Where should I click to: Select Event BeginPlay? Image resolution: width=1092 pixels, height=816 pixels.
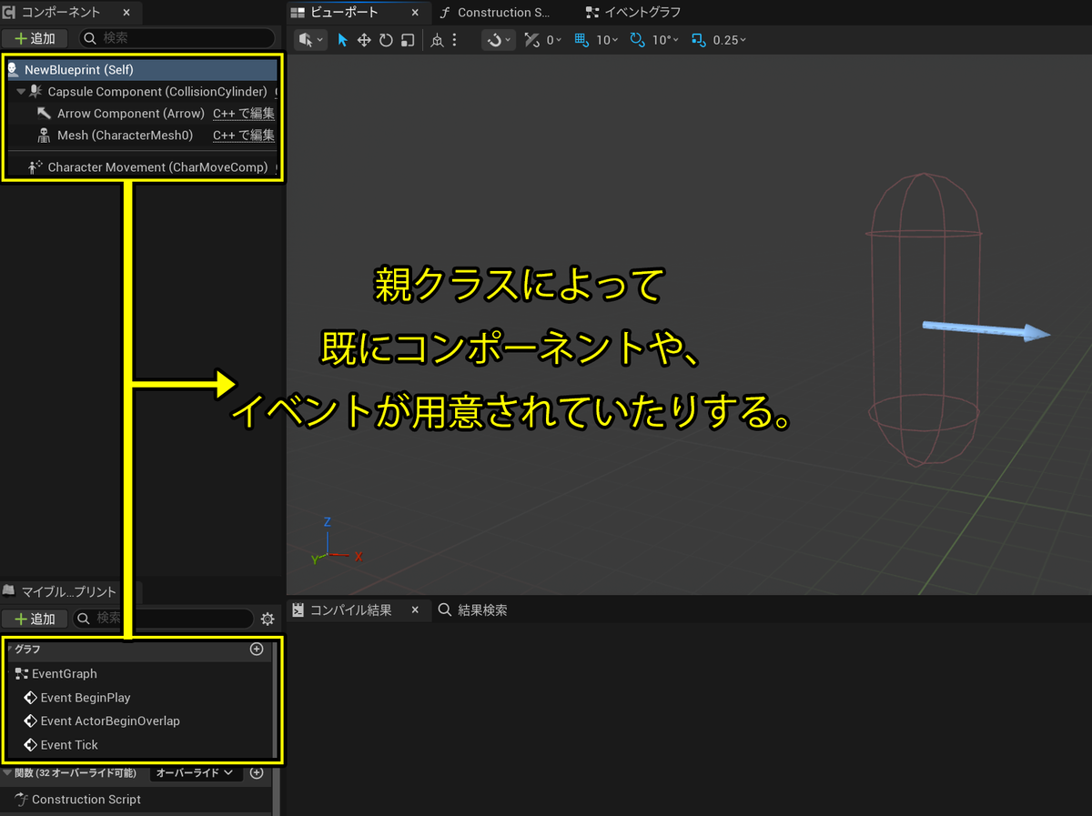pos(86,698)
